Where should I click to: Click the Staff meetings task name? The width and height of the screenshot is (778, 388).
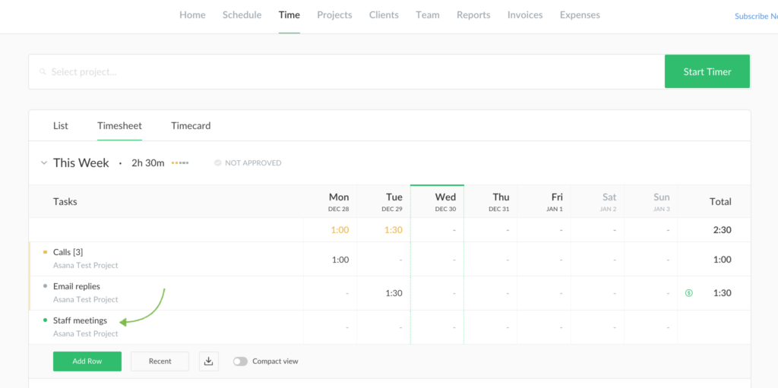(x=80, y=320)
